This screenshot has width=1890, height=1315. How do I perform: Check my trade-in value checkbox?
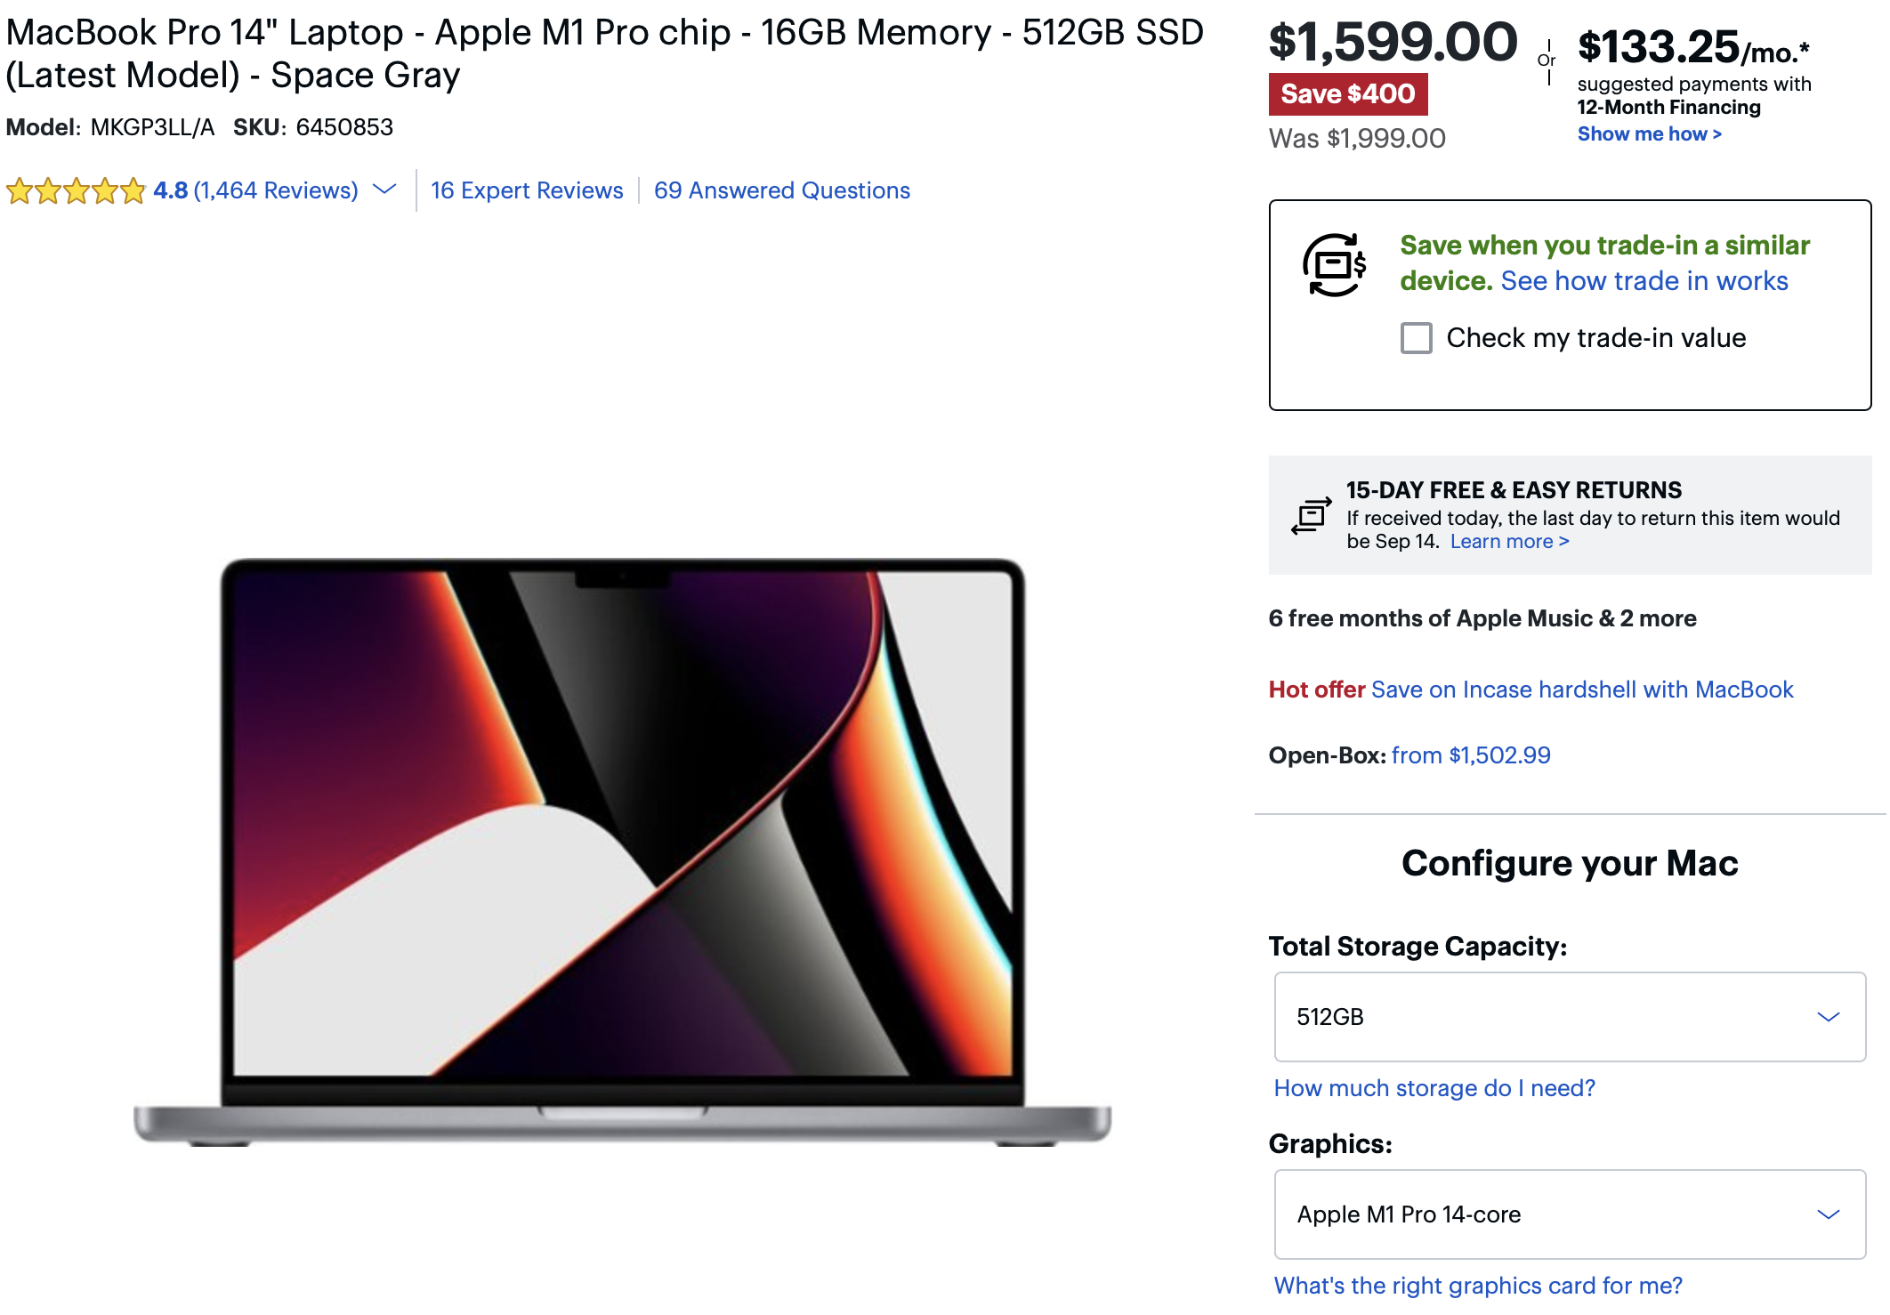[1416, 338]
